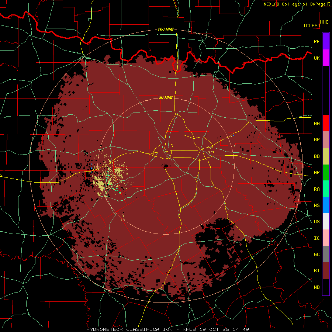
Task: Click the IC legend label
Action: [x=317, y=238]
